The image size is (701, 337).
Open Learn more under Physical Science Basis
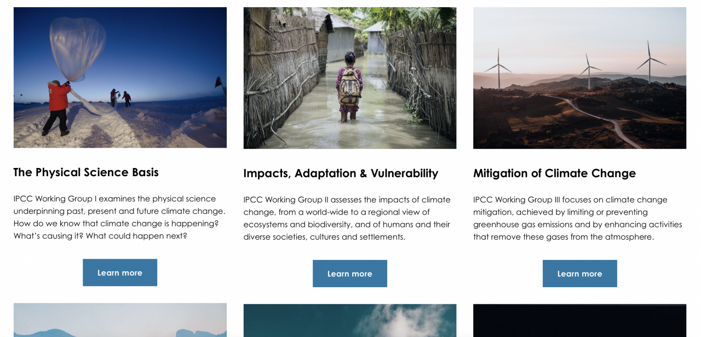click(120, 272)
